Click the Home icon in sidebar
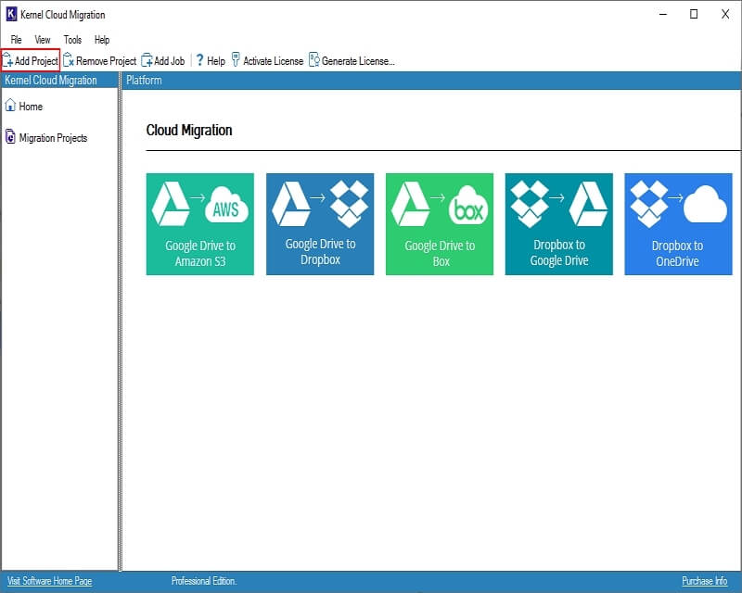Image resolution: width=742 pixels, height=593 pixels. (10, 105)
